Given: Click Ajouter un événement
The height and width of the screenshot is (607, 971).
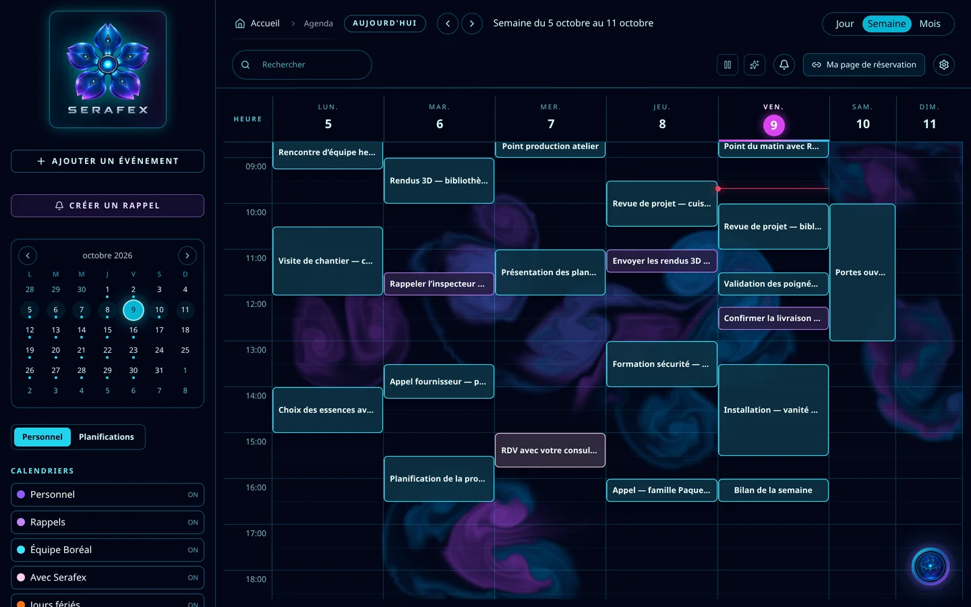Looking at the screenshot, I should click(x=108, y=161).
